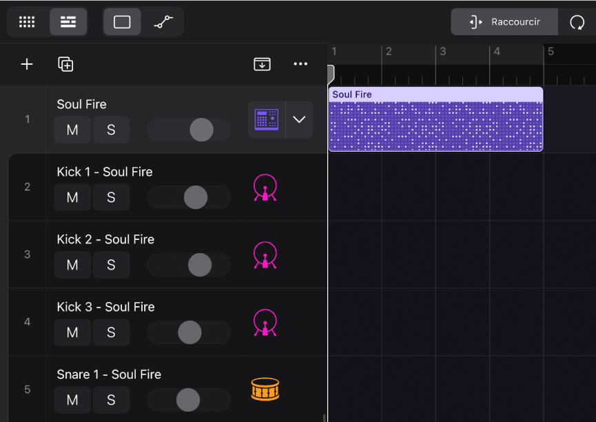Duplicate the track using the duplicate icon

click(66, 64)
